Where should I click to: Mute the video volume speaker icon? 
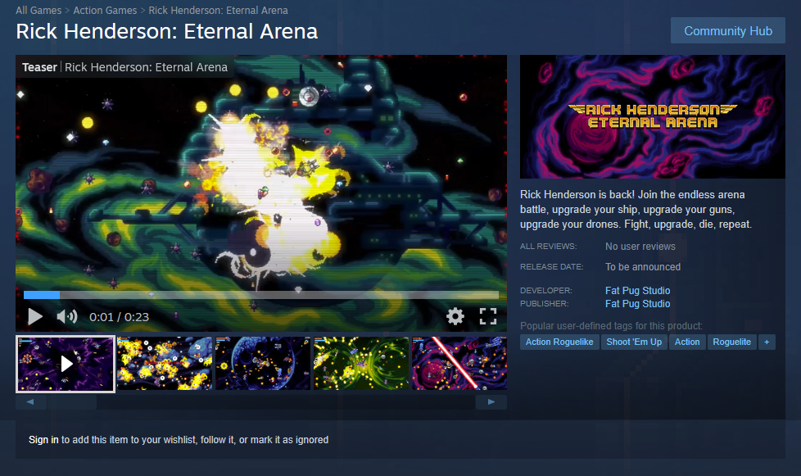tap(67, 317)
